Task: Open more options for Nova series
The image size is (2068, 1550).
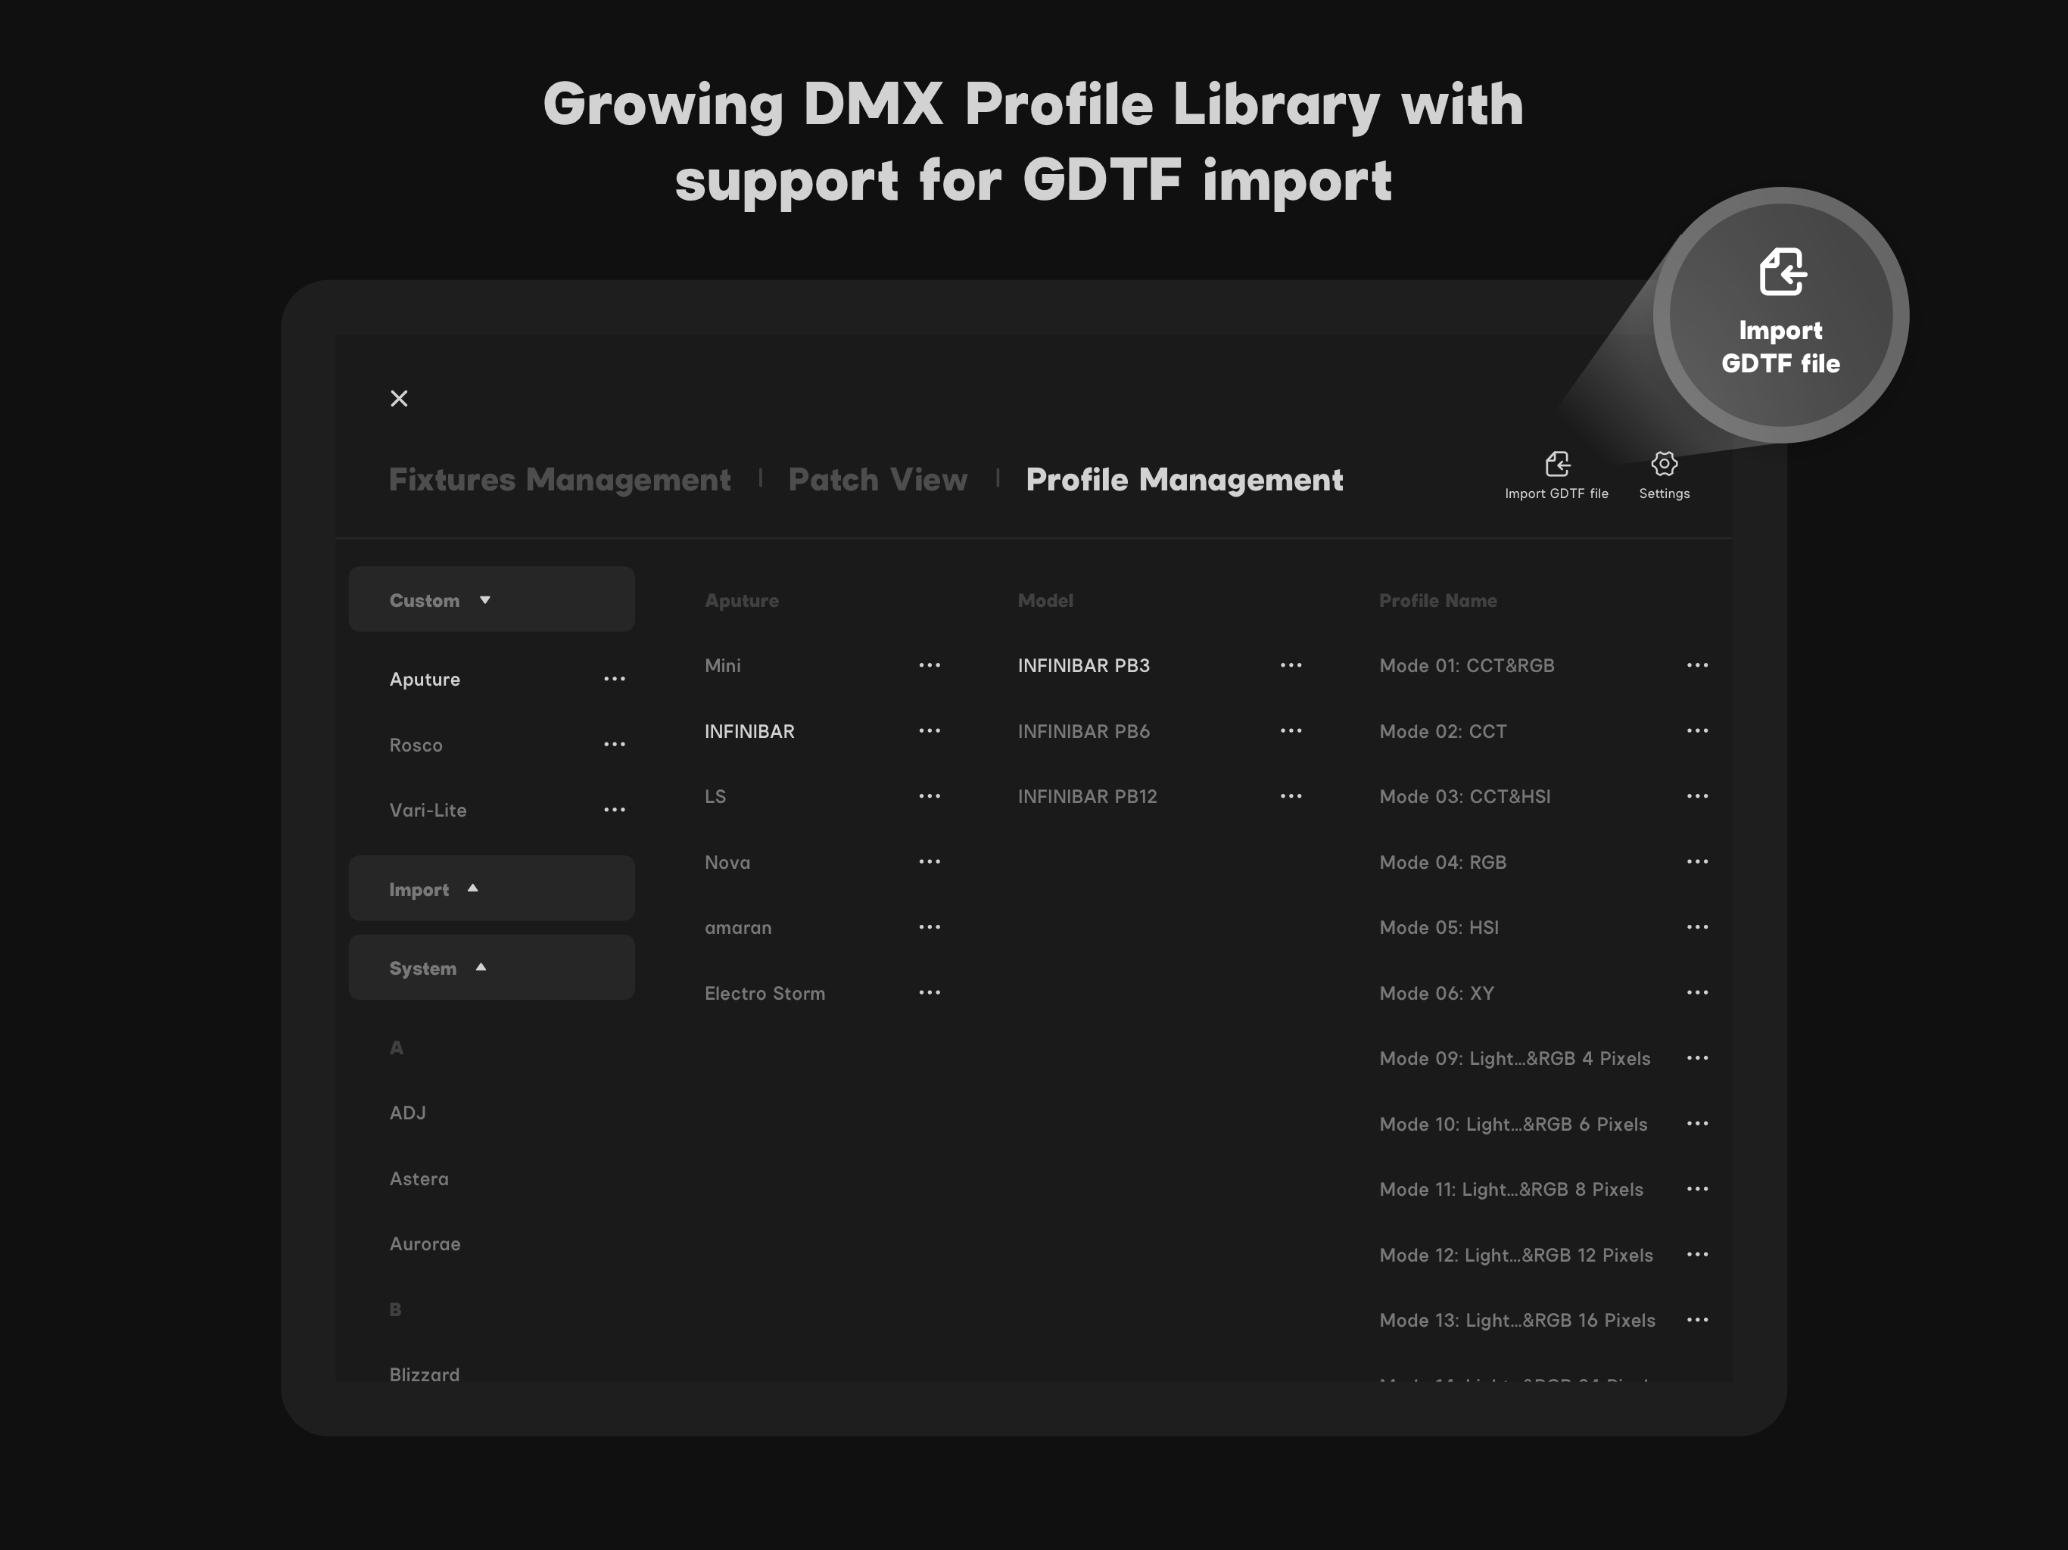Action: (x=930, y=862)
